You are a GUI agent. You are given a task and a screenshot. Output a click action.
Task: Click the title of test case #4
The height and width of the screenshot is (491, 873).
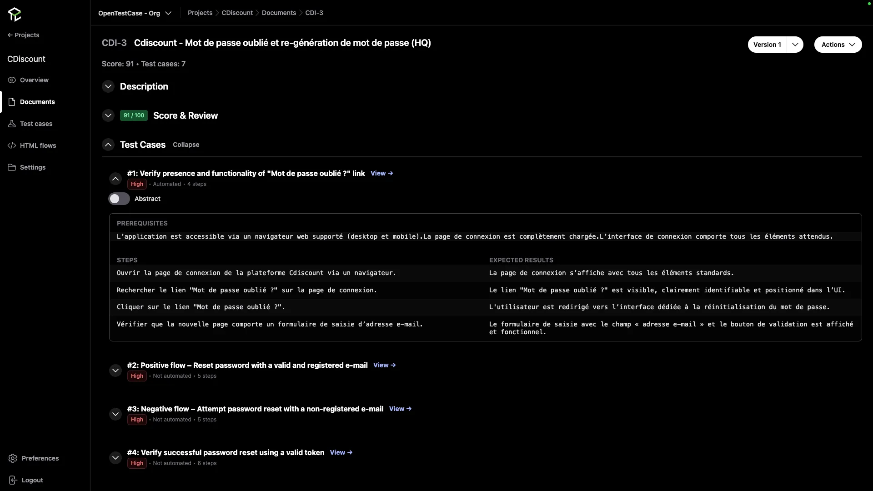point(226,452)
